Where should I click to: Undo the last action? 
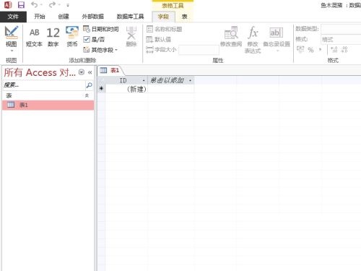click(35, 4)
